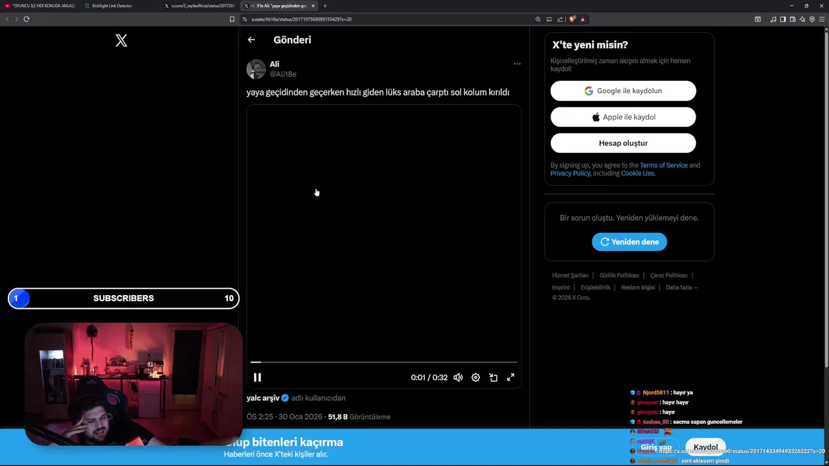Open Erişilebilirlik footer link
The height and width of the screenshot is (466, 829).
point(595,287)
